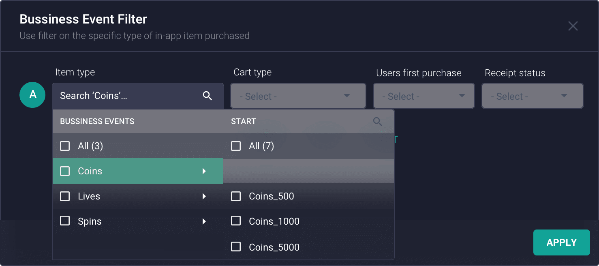Check the All (3) checkbox

pos(65,146)
